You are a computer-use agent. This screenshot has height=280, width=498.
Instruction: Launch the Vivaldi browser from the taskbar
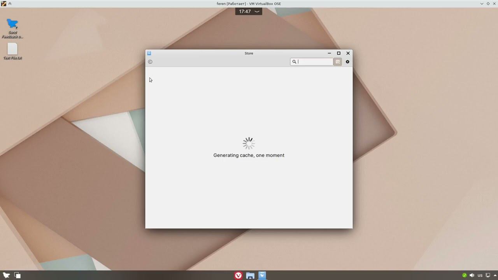click(238, 275)
